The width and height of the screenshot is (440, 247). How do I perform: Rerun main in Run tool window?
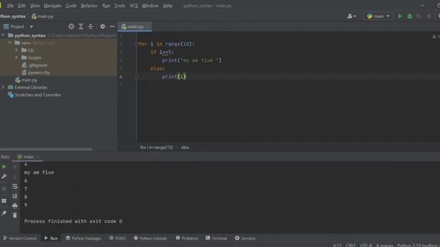point(4,167)
